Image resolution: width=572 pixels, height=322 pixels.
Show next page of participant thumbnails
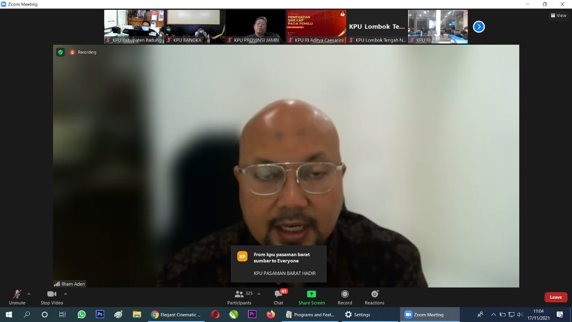(479, 27)
